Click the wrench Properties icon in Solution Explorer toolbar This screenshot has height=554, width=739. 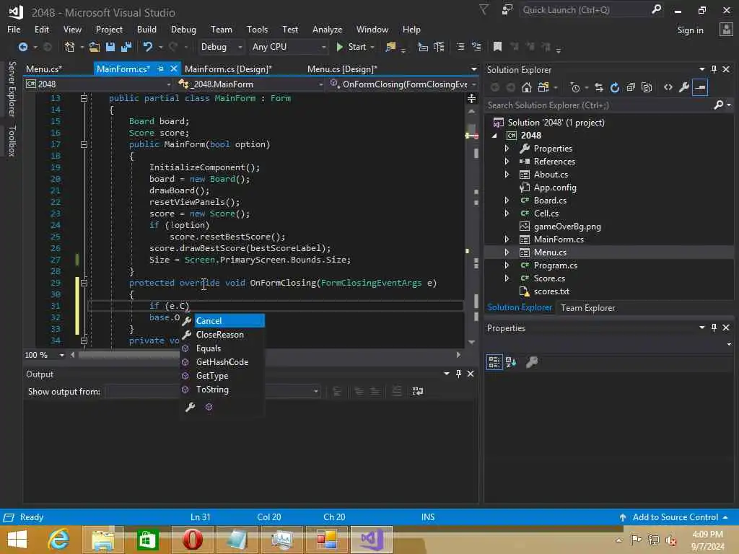tap(684, 87)
